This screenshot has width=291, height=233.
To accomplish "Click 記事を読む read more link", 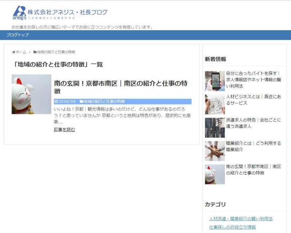I will click(x=64, y=130).
